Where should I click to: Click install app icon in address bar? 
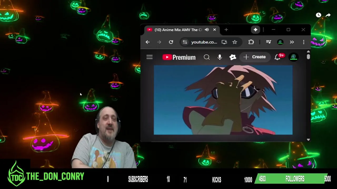coord(224,42)
